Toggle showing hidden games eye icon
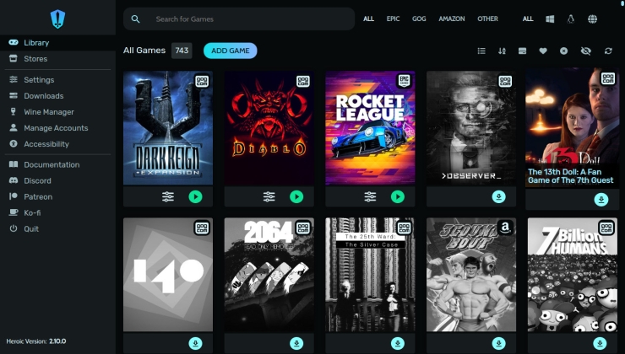This screenshot has height=354, width=625. coord(586,51)
